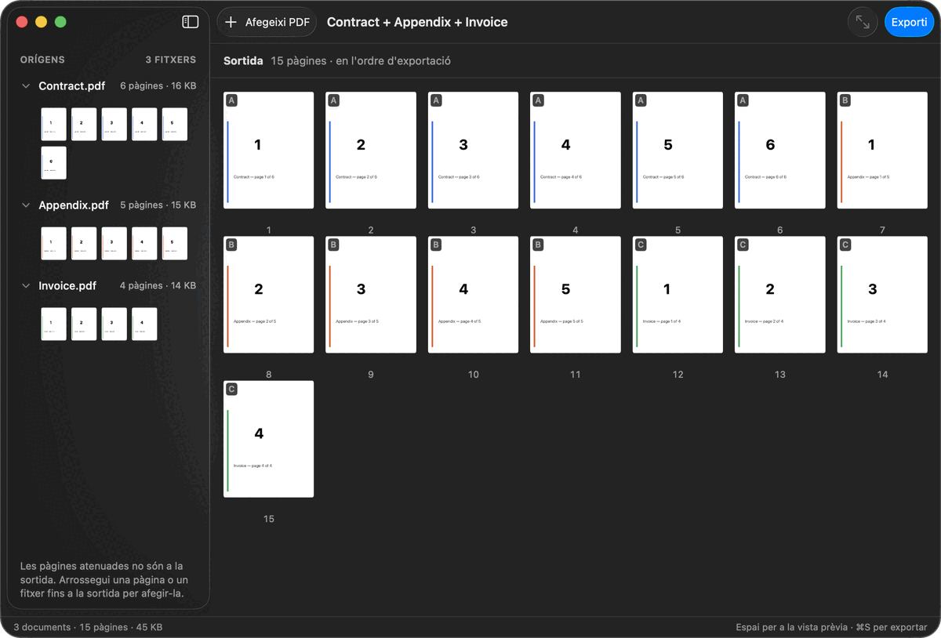Click the Sortida heading
Image resolution: width=941 pixels, height=638 pixels.
pyautogui.click(x=243, y=60)
